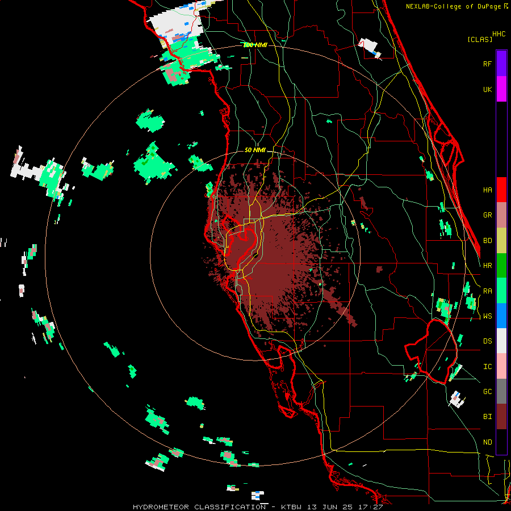Screen dimensions: 511x511
Task: Click the DS white legend swatch
Action: click(501, 341)
